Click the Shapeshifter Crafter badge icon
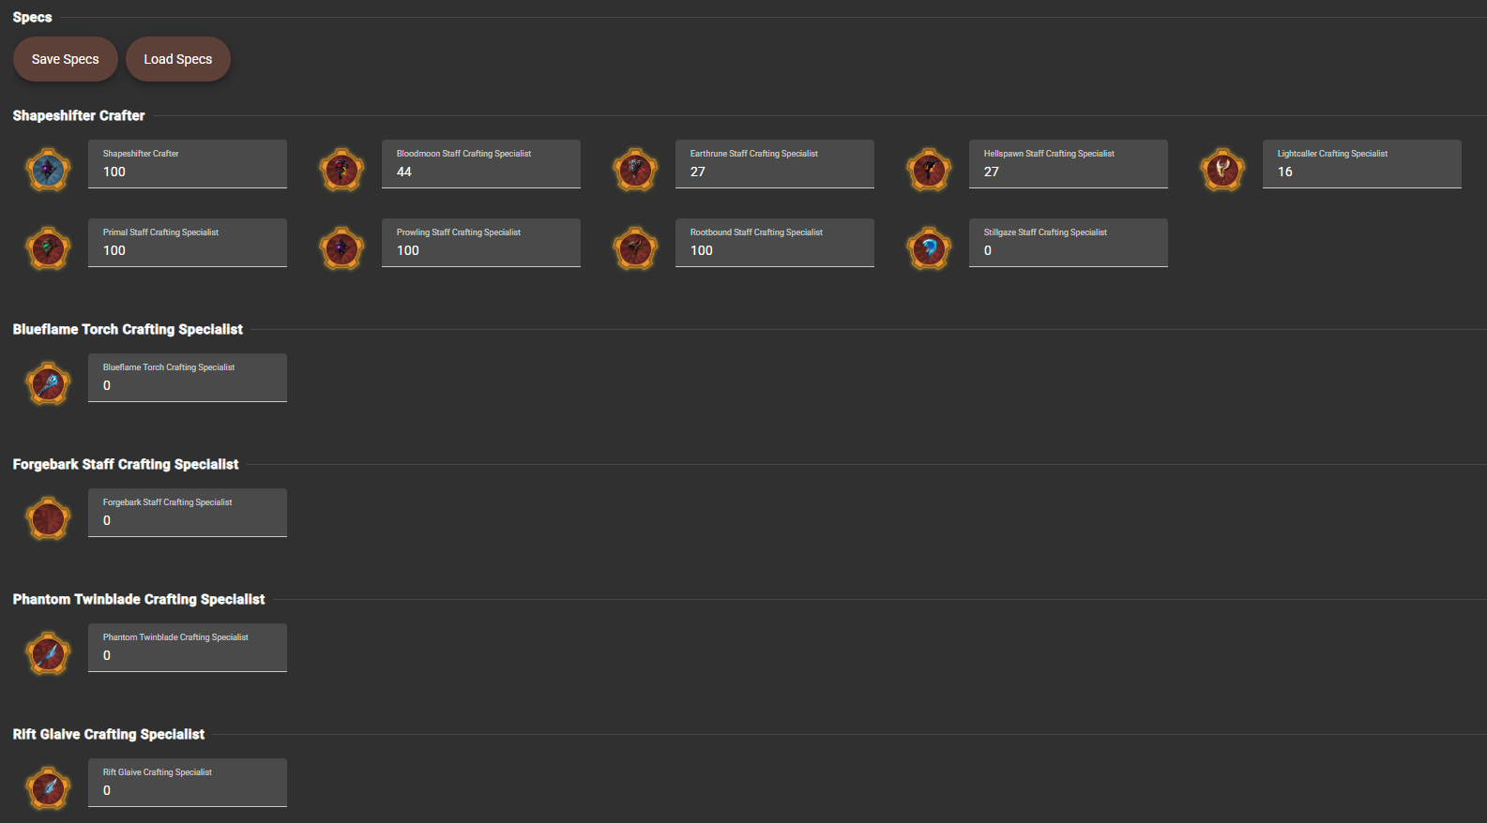This screenshot has width=1487, height=823. click(x=48, y=170)
